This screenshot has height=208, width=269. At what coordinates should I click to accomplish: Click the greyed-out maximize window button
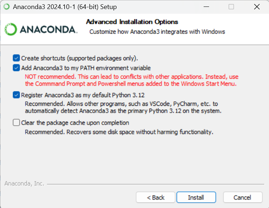[x=231, y=7]
